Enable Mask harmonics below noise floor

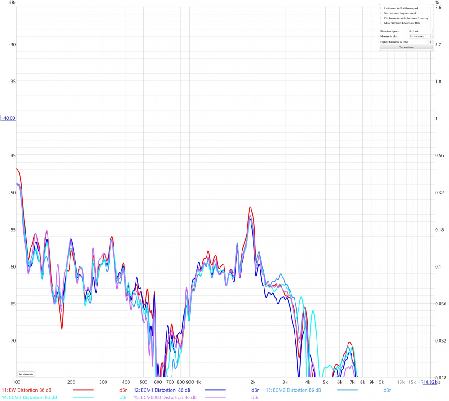[382, 23]
